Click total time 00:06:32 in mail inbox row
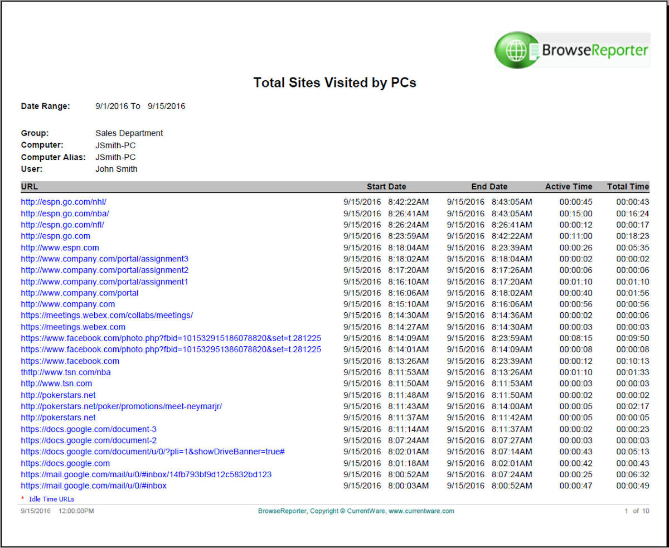This screenshot has height=548, width=669. coord(633,474)
